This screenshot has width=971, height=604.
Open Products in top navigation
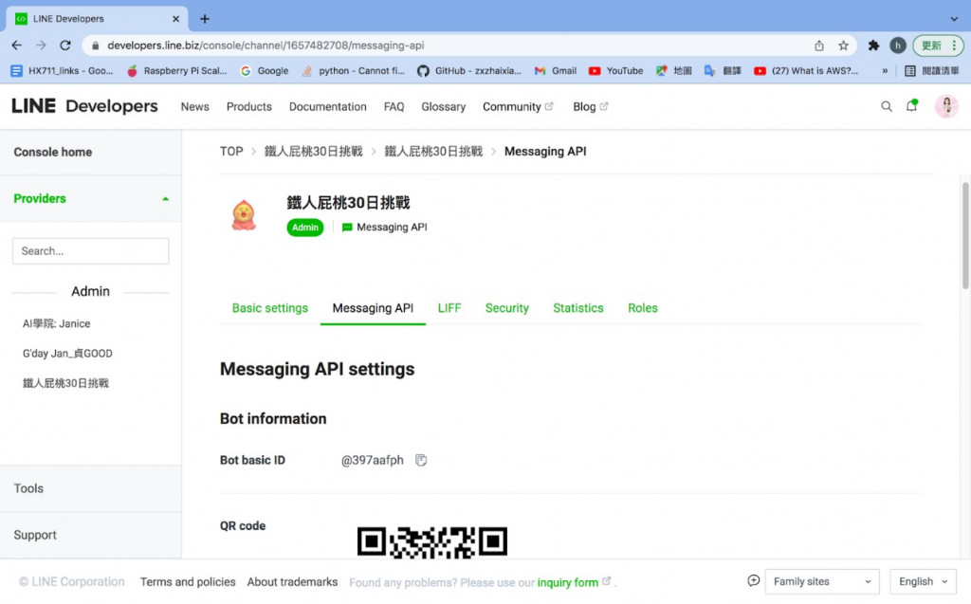pos(249,106)
